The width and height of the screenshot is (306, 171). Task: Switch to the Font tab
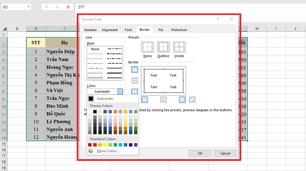(x=128, y=30)
